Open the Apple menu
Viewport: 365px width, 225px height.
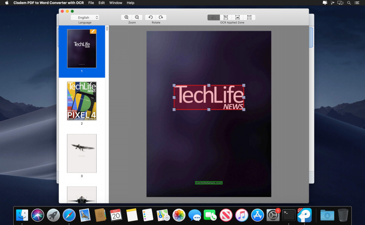point(7,3)
